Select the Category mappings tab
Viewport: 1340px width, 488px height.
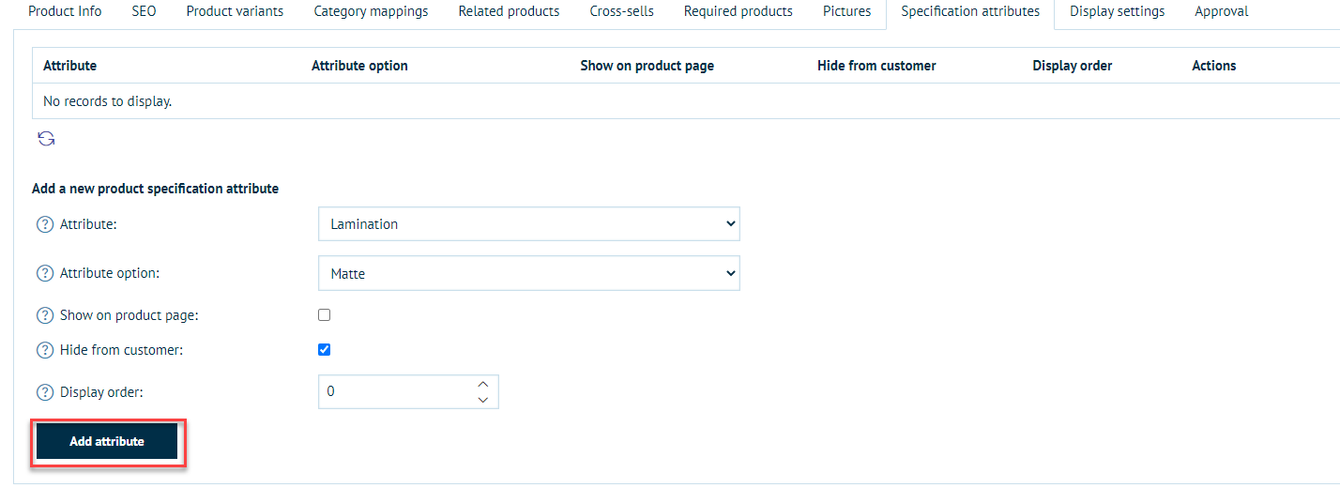click(371, 11)
